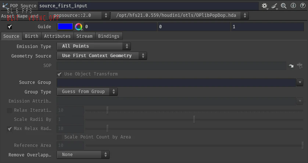Click the blue Guide color swatch
The image size is (308, 163).
click(x=65, y=27)
